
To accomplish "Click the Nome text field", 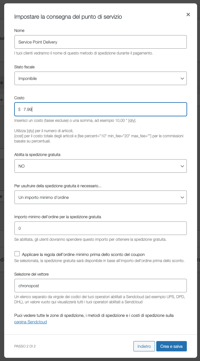I will [x=101, y=42].
